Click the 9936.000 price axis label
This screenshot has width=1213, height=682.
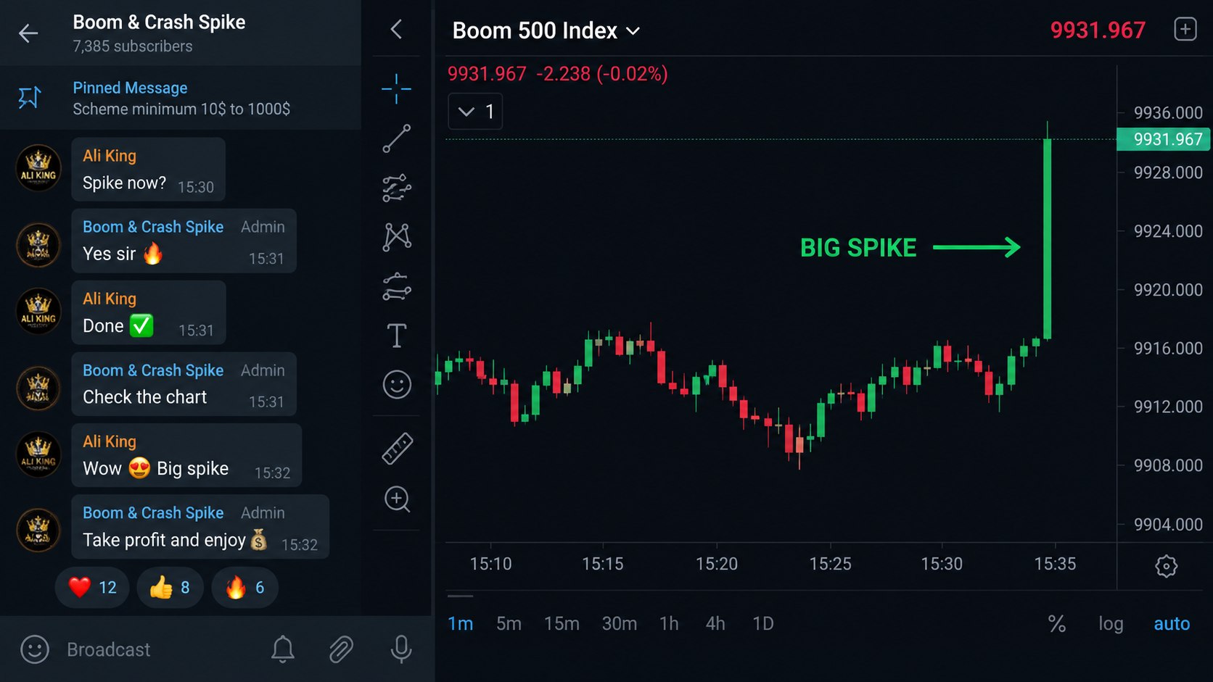click(1168, 113)
